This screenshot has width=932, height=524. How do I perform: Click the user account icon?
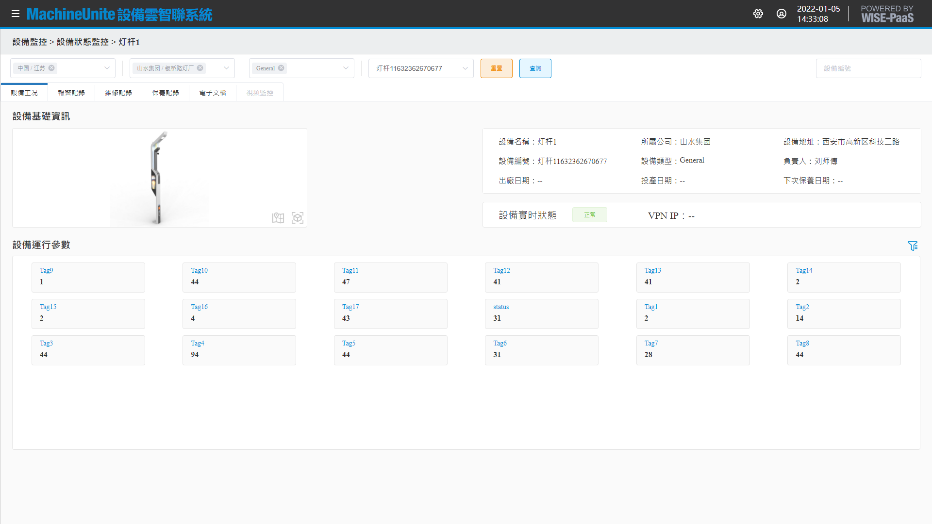coord(782,14)
